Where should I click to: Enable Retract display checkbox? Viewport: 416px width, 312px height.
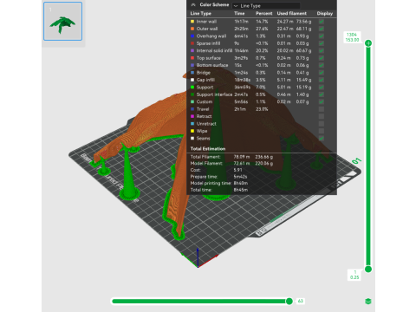(322, 116)
